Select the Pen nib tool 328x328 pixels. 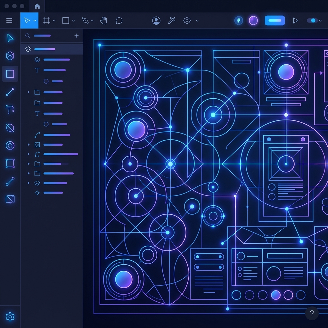[85, 20]
